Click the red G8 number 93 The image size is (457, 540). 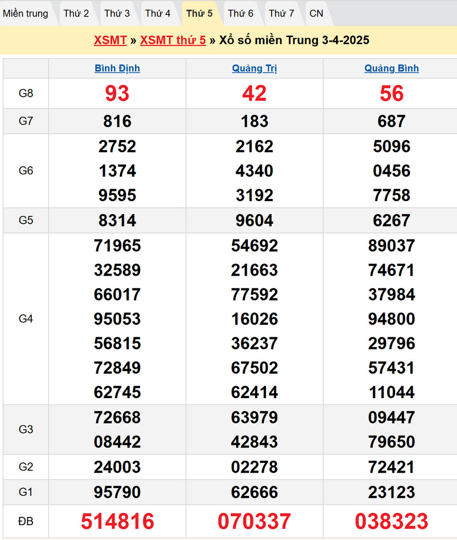[x=117, y=94]
